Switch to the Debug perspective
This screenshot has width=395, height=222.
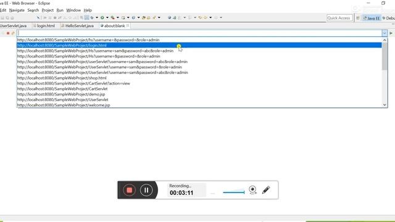pos(388,18)
